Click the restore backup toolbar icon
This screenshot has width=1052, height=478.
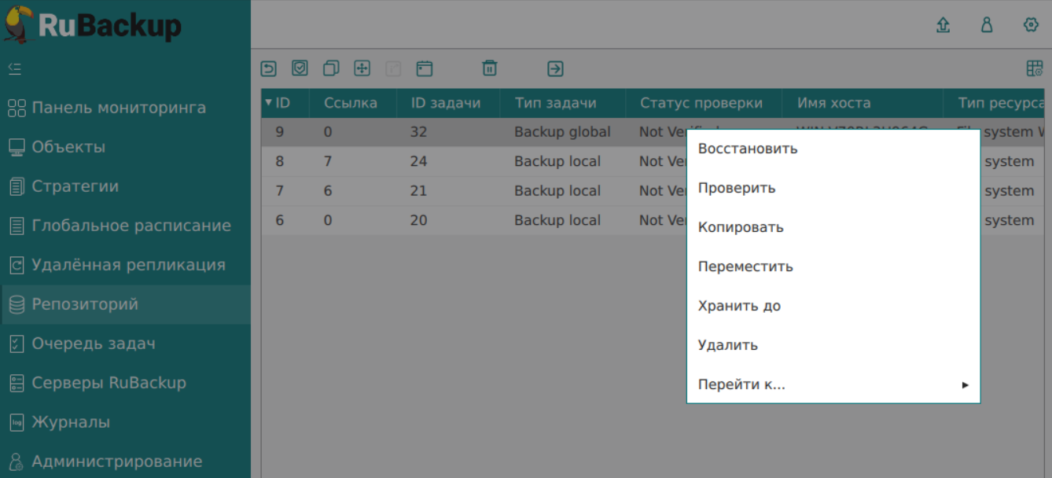(269, 69)
